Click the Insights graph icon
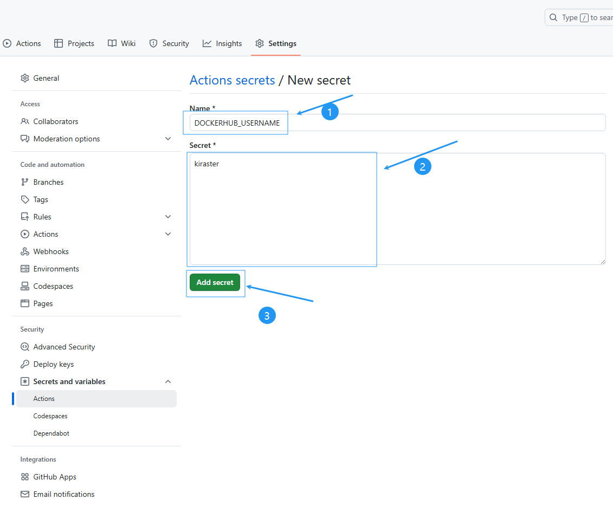The height and width of the screenshot is (506, 613). pyautogui.click(x=207, y=43)
